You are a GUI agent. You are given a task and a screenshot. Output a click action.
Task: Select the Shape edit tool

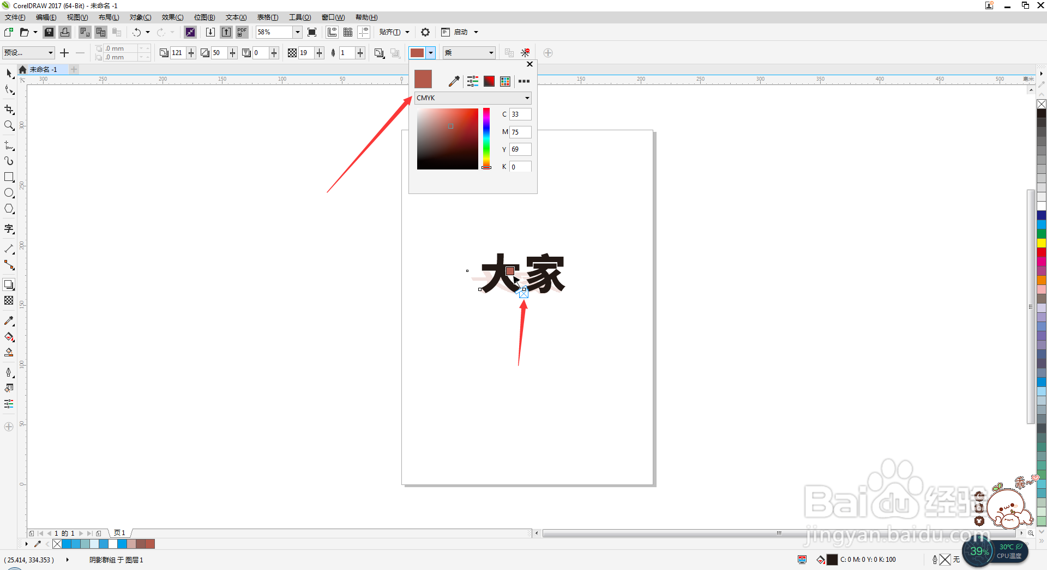9,90
